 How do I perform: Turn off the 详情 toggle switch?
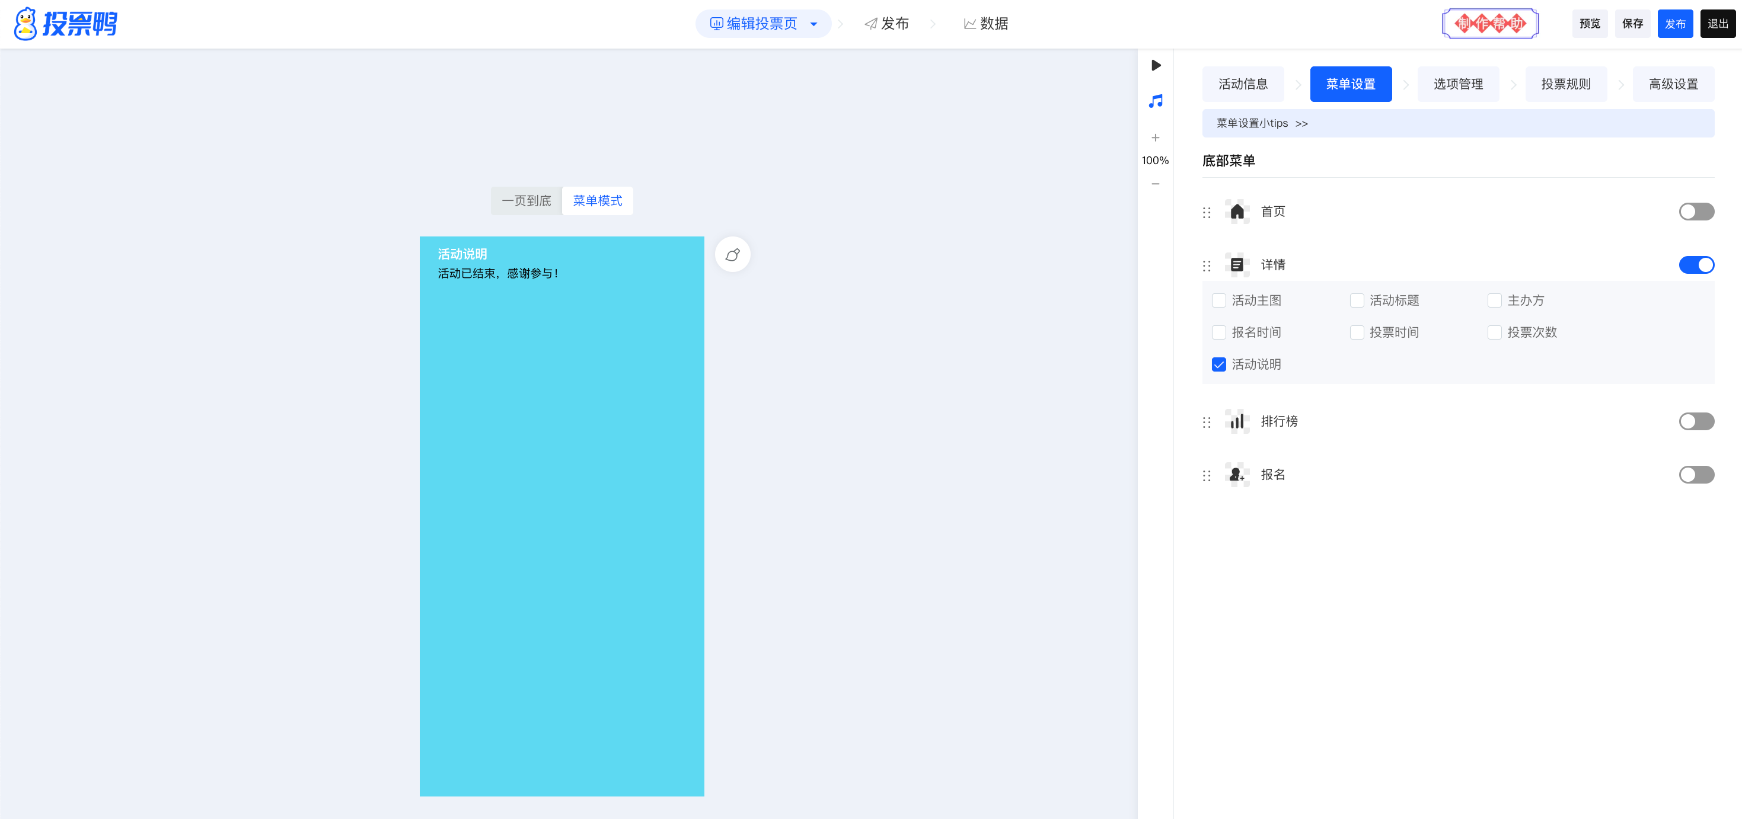pos(1696,265)
